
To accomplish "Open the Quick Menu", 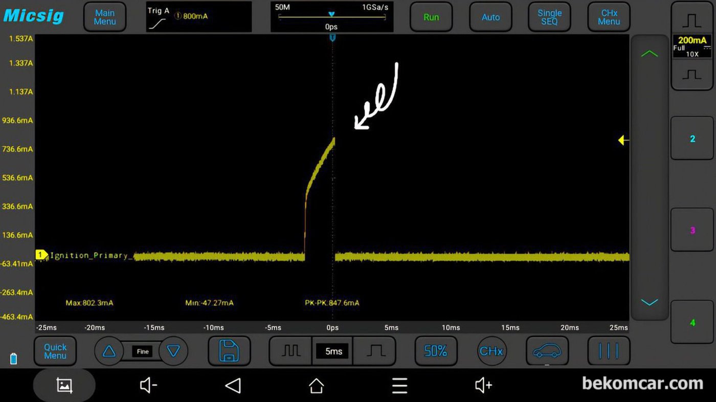I will pyautogui.click(x=55, y=351).
